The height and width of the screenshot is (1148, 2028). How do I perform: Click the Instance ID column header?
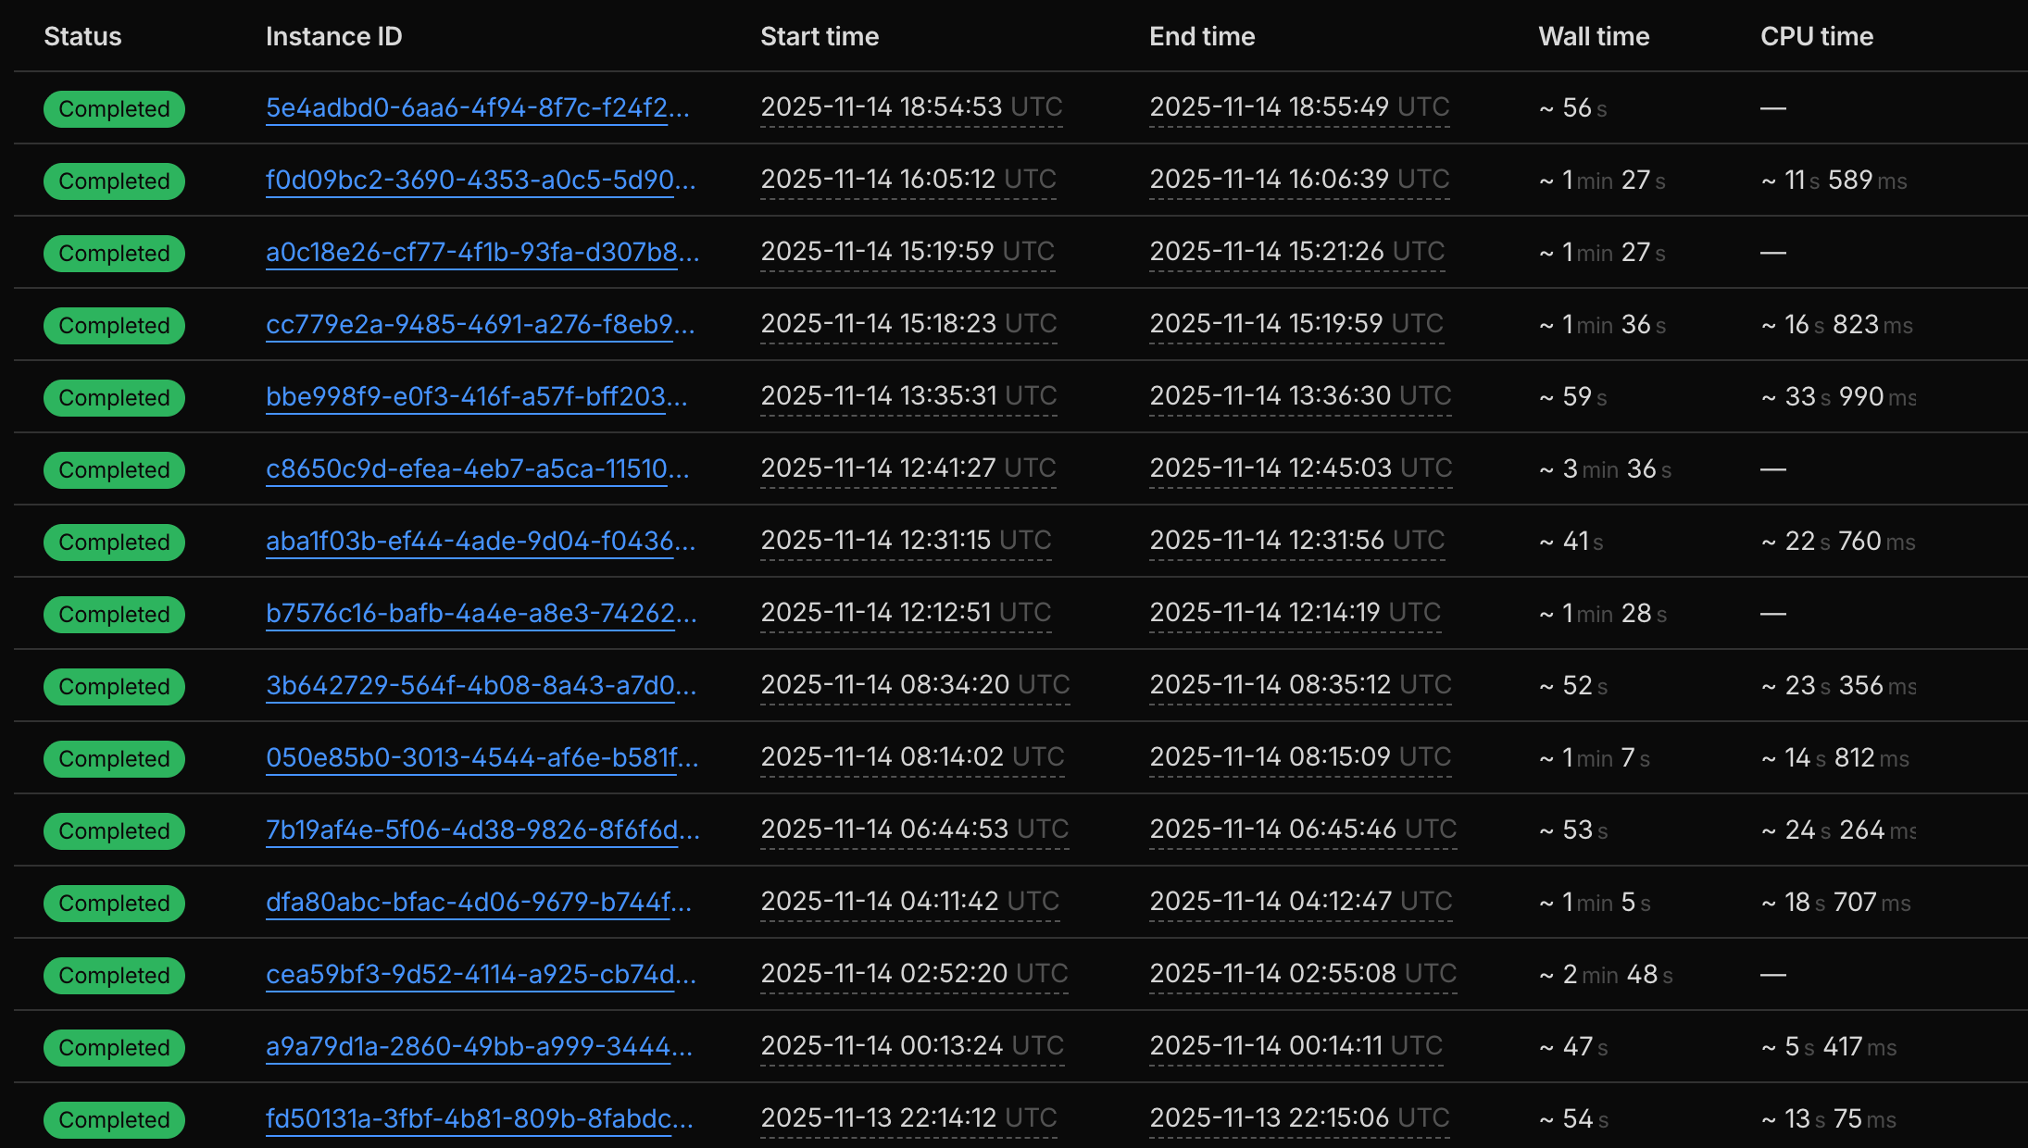[x=333, y=37]
